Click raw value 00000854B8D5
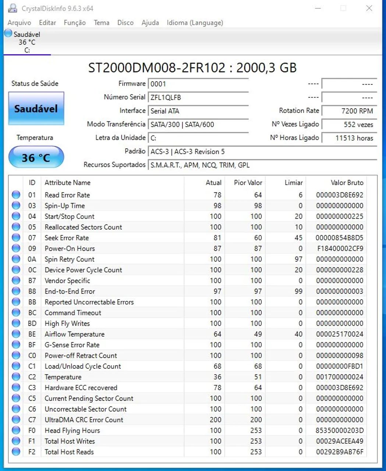Image resolution: width=386 pixels, height=471 pixels. pyautogui.click(x=340, y=238)
